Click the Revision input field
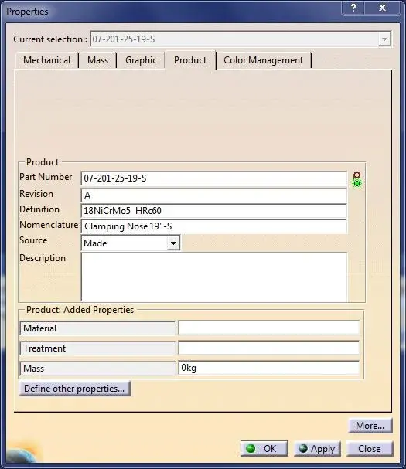This screenshot has height=469, width=406. pos(213,195)
